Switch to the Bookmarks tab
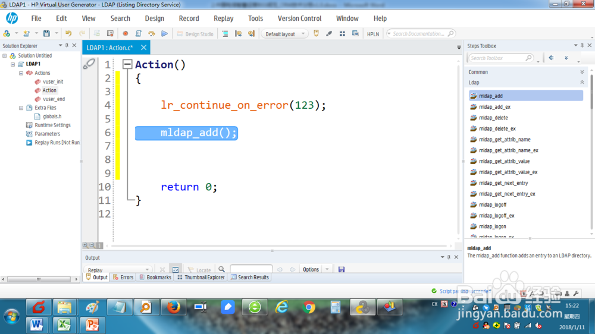595x334 pixels. coord(155,278)
